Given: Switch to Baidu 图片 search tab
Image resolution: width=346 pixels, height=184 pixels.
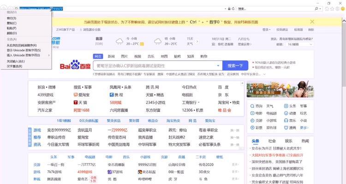Looking at the screenshot, I should 124,56.
